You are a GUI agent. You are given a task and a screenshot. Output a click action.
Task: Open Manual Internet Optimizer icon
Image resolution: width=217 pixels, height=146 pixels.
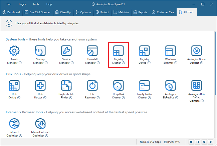click(x=40, y=123)
